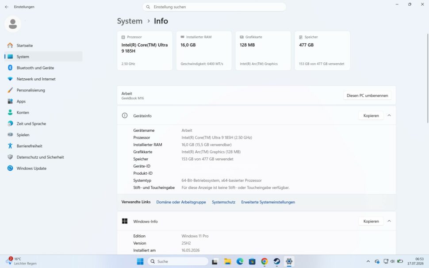
Task: Collapse the Geräteinfo section
Action: [x=389, y=116]
